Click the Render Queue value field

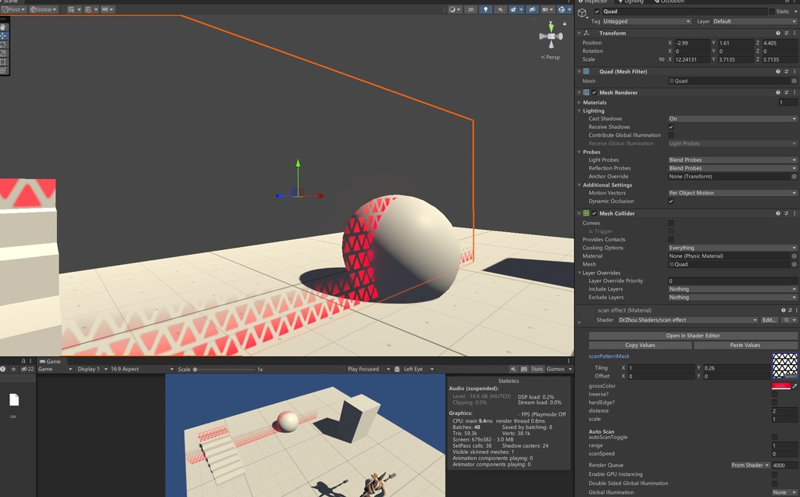[784, 466]
